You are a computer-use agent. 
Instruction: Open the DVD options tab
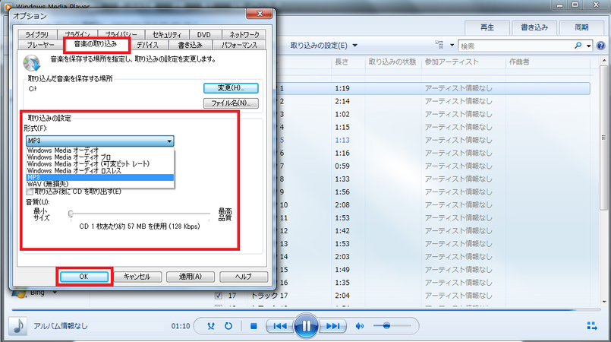pos(204,34)
